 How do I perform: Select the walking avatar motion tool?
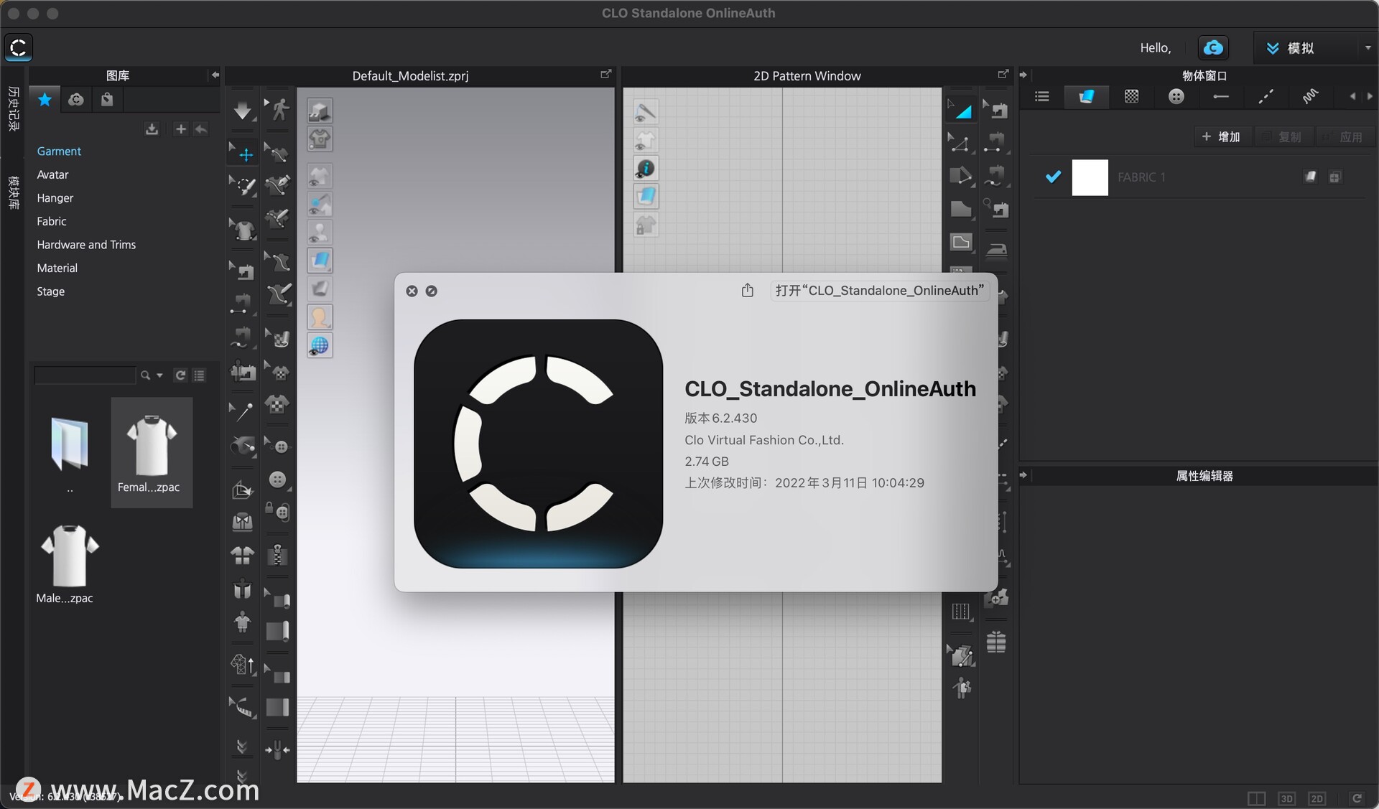pyautogui.click(x=277, y=109)
